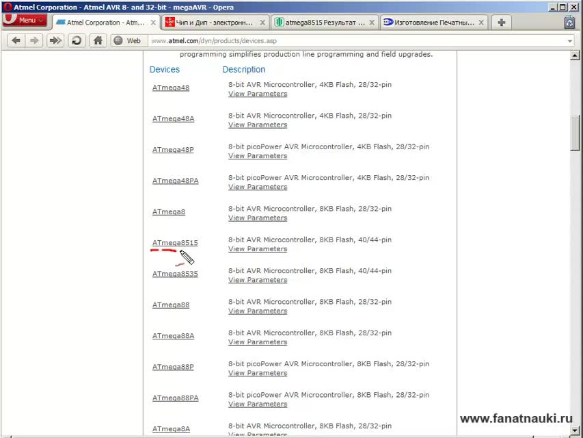Viewport: 583px width, 438px height.
Task: Open the ATmega88 device link
Action: 171,305
